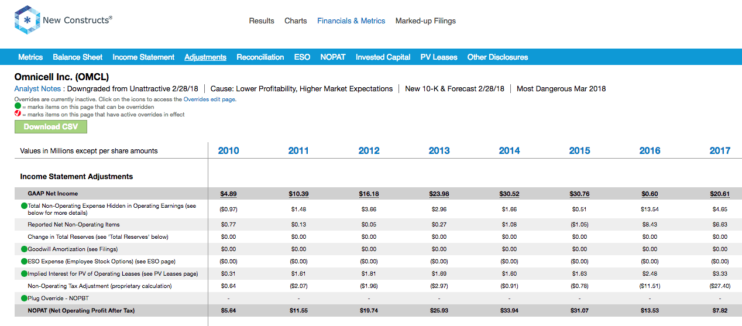Screen dimensions: 742x326
Task: Select the Adjustments tab
Action: point(205,57)
